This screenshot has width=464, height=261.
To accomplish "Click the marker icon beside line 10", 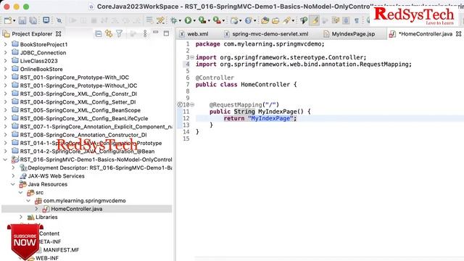I will point(180,104).
